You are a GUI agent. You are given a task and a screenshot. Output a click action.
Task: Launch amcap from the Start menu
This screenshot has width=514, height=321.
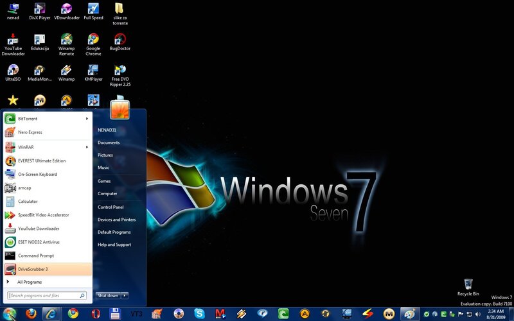click(48, 188)
